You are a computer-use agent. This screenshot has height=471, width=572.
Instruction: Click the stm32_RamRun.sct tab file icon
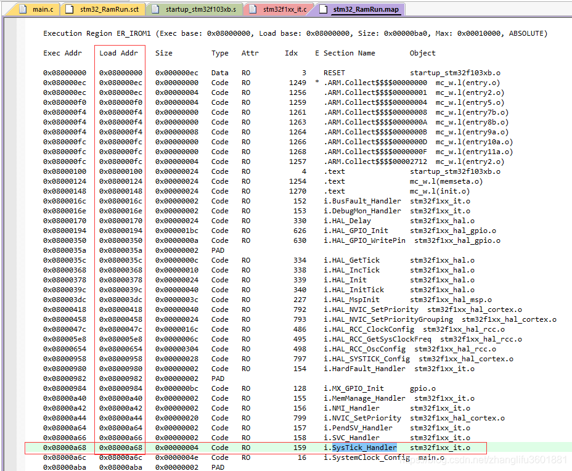(69, 9)
